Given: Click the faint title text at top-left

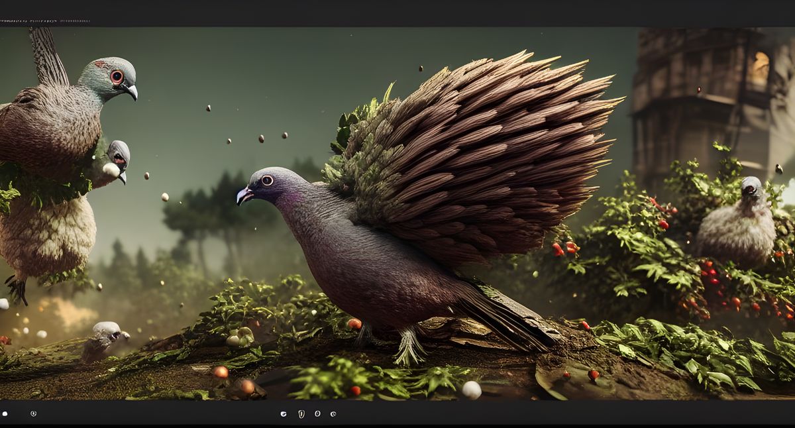Looking at the screenshot, I should point(45,21).
